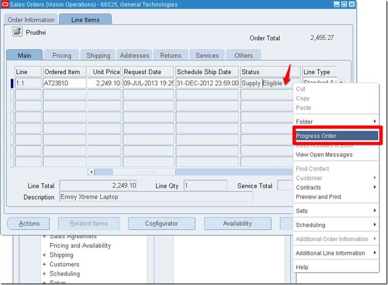Open the Services sub-tab
388x285 pixels.
[207, 56]
